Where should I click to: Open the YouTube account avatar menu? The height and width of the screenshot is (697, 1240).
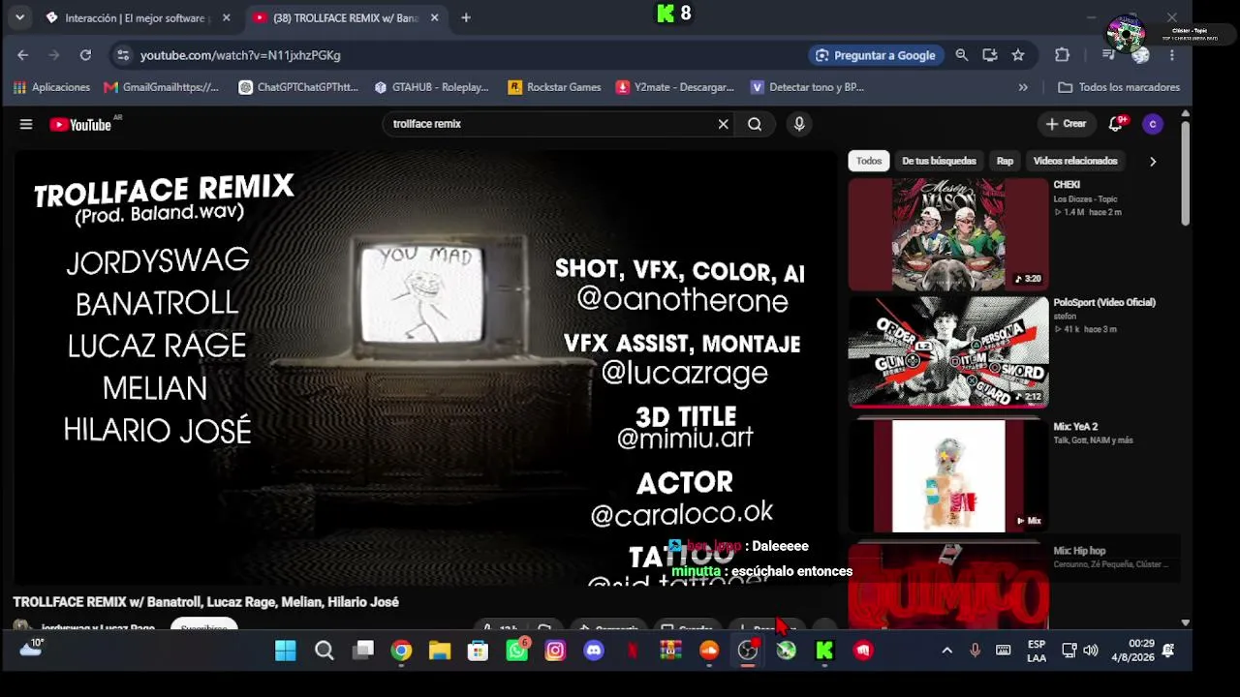1152,124
